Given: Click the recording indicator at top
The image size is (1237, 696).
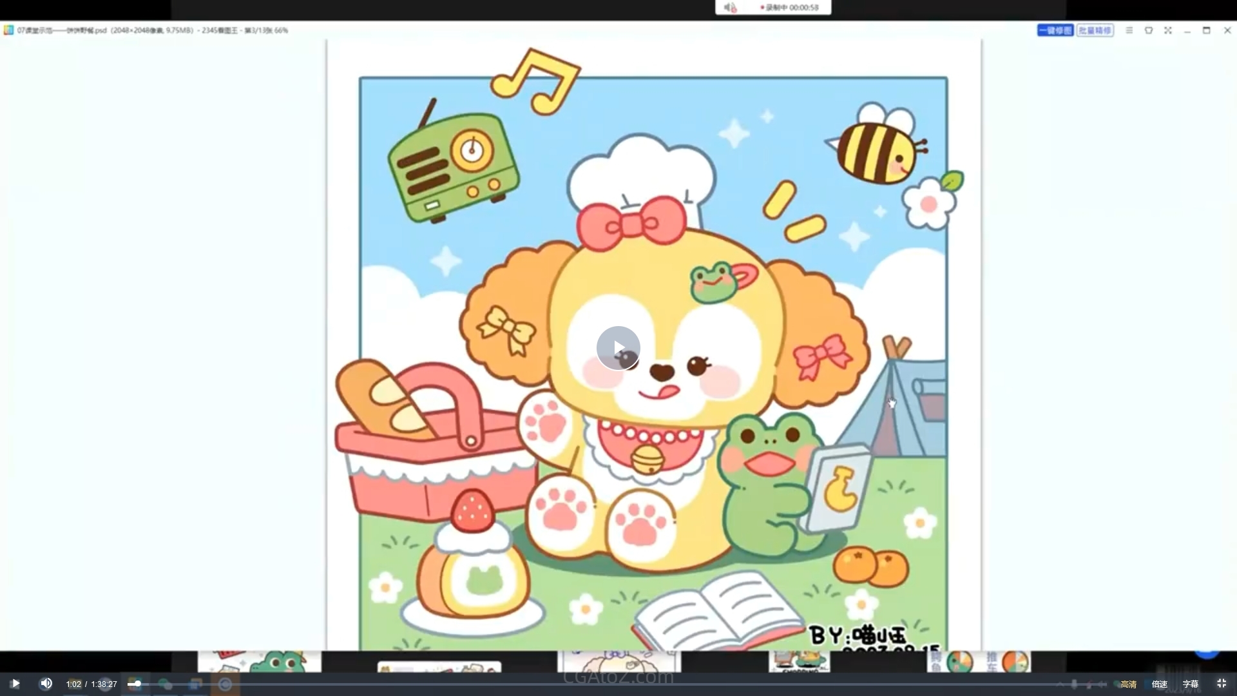Looking at the screenshot, I should [789, 8].
